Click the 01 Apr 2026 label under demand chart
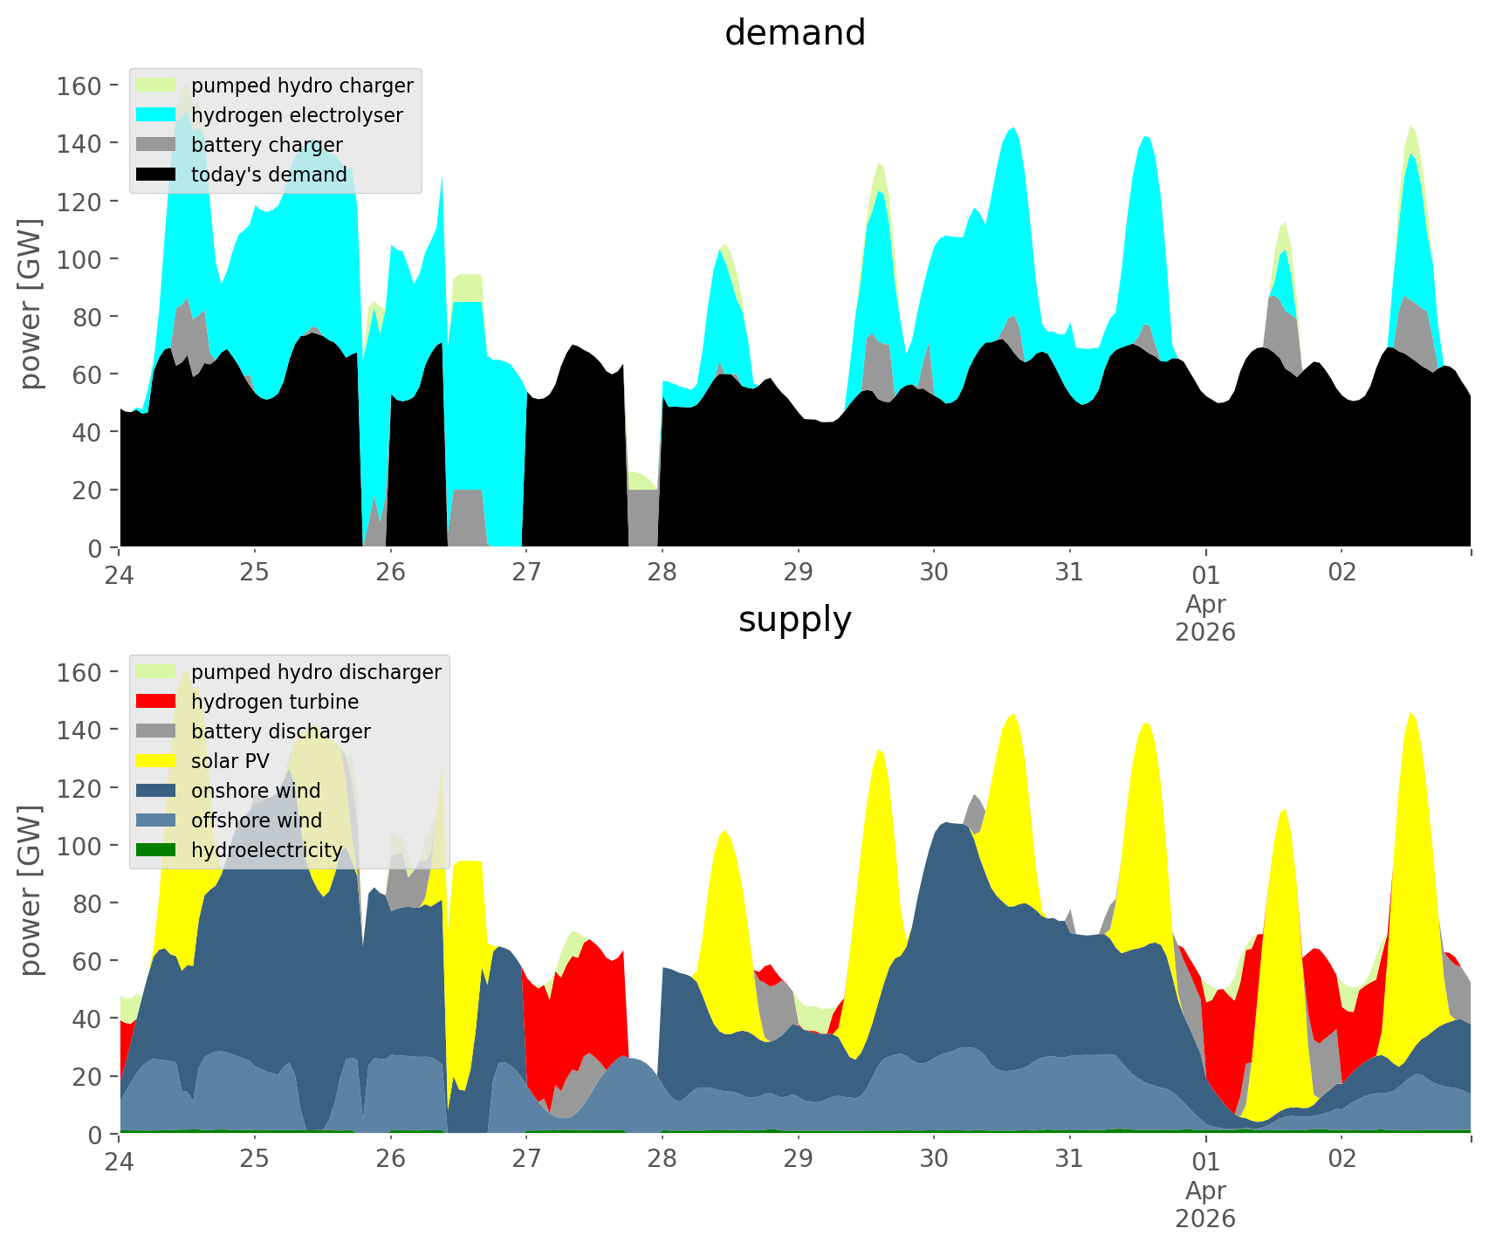 1205,603
